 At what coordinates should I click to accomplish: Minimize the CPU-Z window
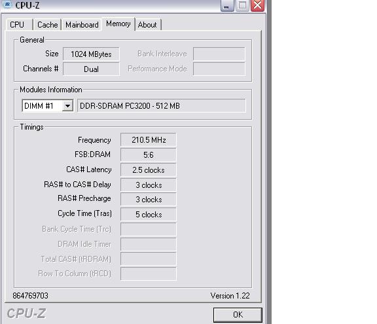227,5
